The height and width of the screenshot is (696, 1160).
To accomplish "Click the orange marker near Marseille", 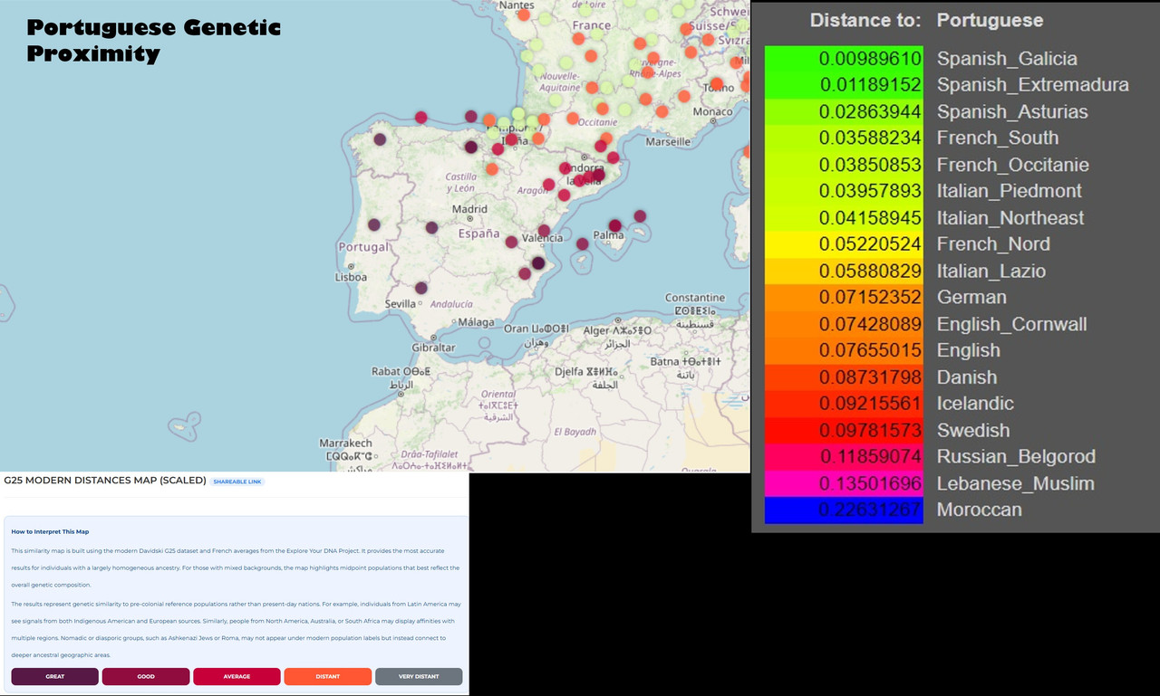I will (x=661, y=113).
